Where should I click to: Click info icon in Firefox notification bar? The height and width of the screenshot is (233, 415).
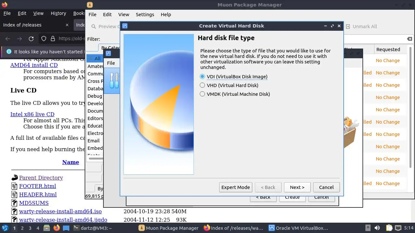tap(8, 52)
